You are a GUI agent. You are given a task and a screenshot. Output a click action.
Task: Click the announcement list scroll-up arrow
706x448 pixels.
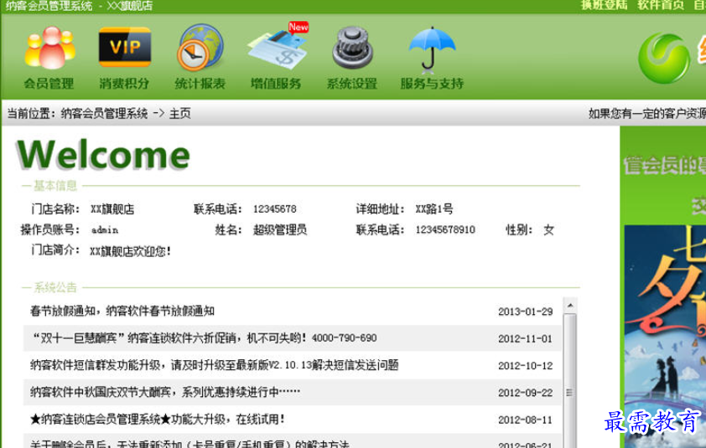(570, 306)
